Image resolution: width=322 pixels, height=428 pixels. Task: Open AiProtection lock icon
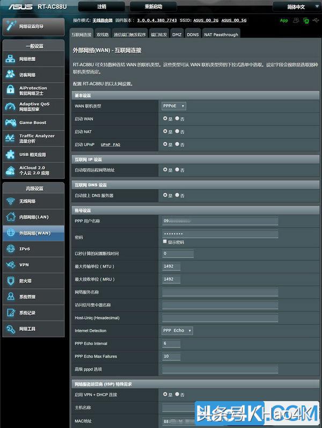pos(10,90)
